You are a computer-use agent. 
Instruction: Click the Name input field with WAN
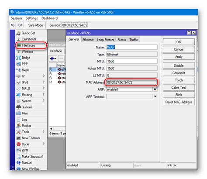pos(132,47)
